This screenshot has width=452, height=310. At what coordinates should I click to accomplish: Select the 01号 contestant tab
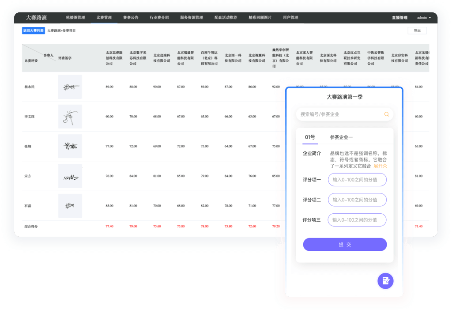coord(311,138)
